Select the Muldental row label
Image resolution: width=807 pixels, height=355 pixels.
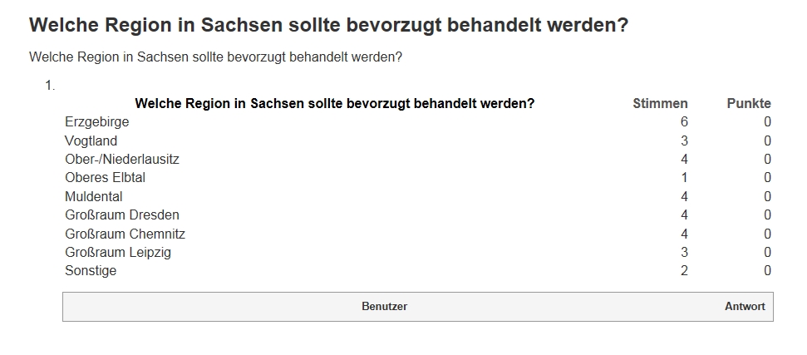(94, 196)
